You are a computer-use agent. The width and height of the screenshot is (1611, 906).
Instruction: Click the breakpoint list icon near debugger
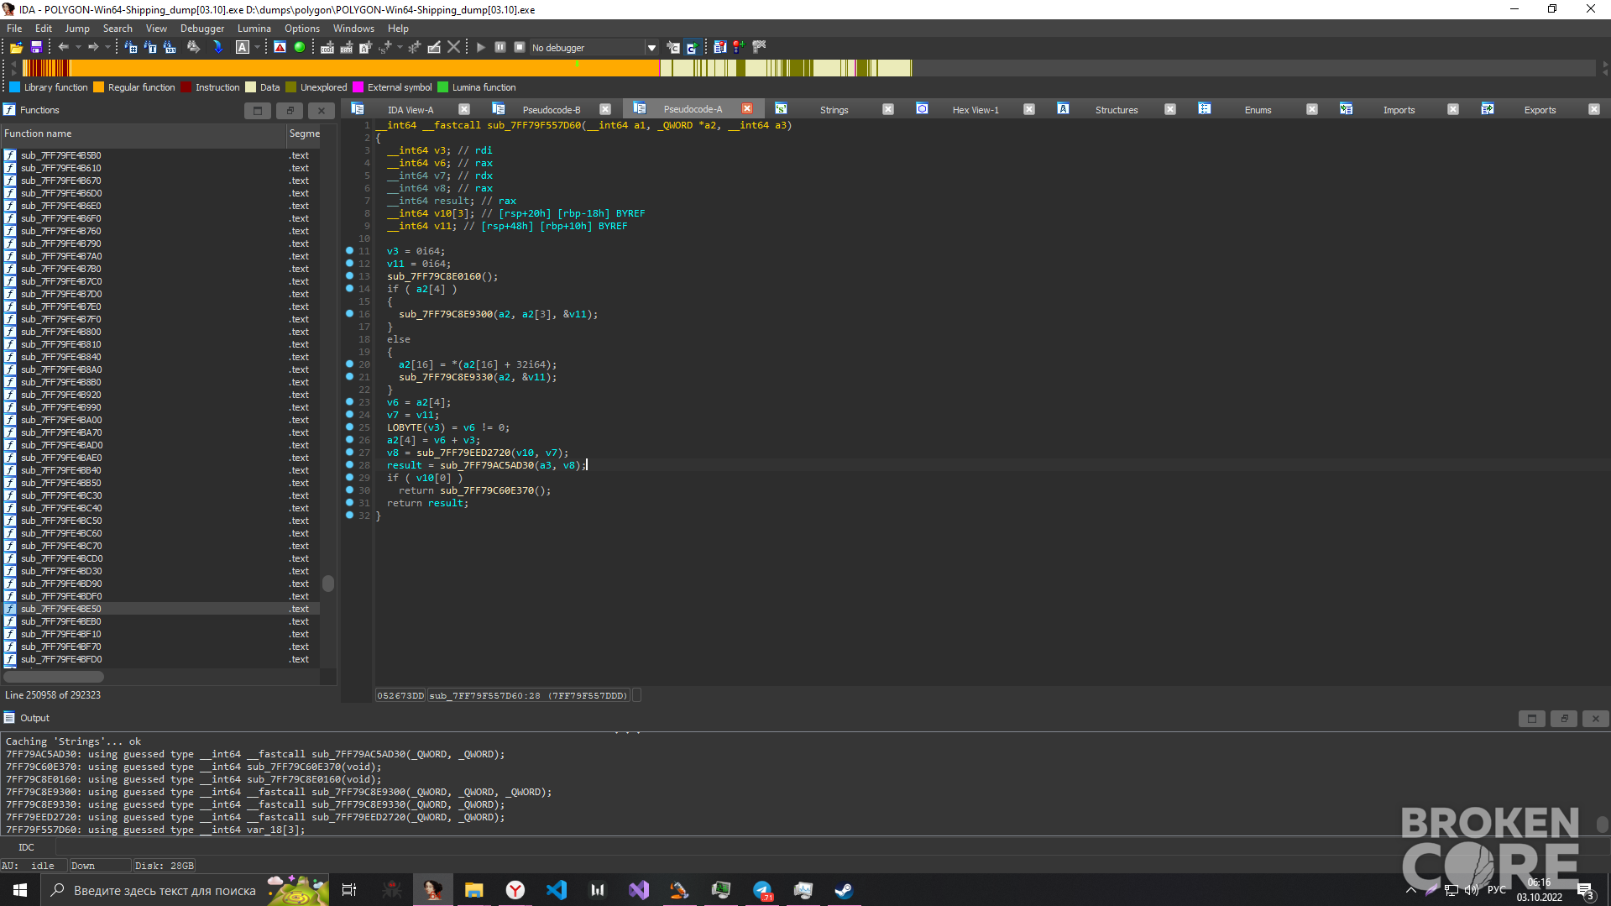tap(719, 48)
